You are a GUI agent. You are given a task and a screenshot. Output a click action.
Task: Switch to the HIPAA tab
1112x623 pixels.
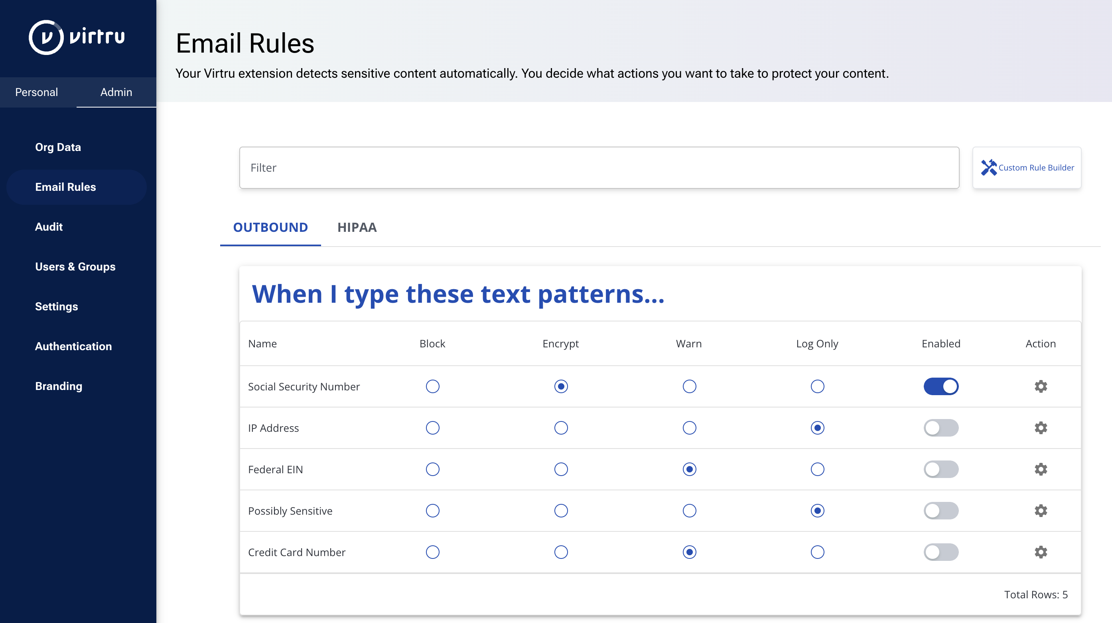[357, 227]
